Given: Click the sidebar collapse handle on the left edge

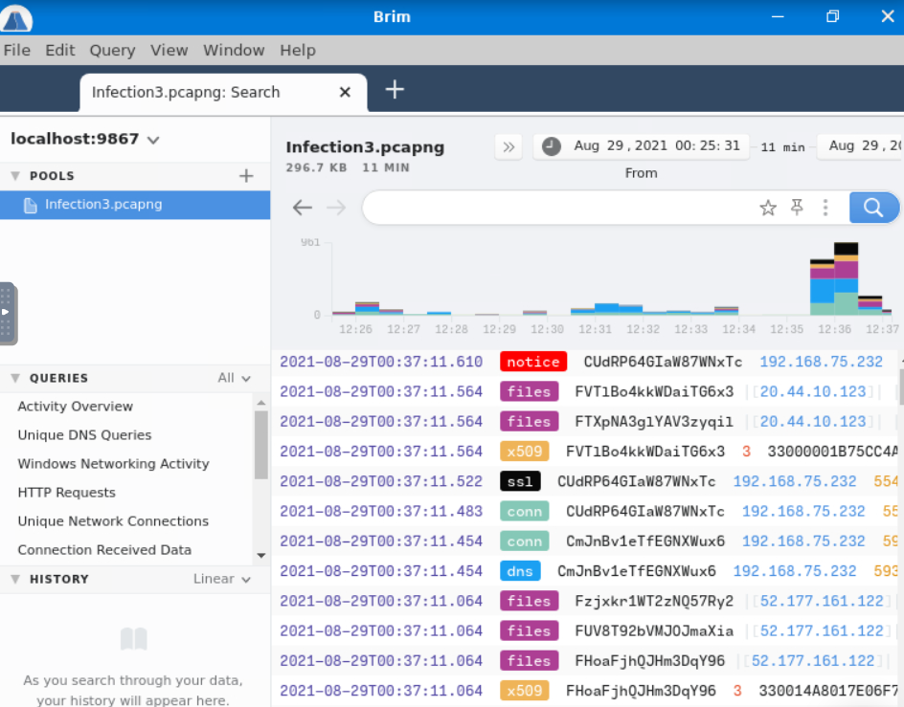Looking at the screenshot, I should point(8,314).
